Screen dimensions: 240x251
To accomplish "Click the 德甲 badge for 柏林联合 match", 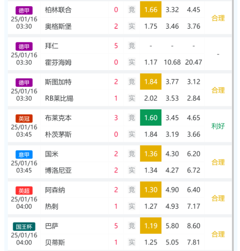I will (24, 10).
